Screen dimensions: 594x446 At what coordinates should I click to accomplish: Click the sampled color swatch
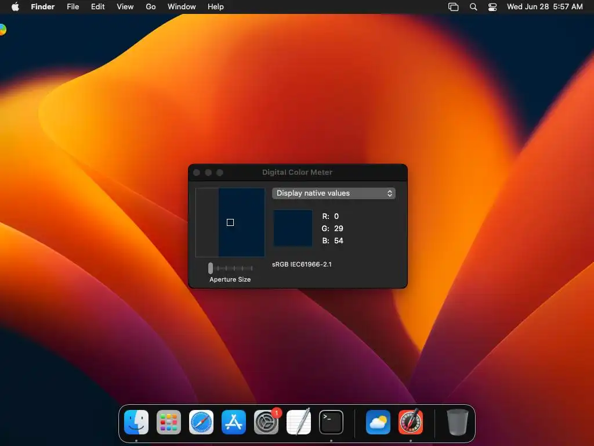[293, 228]
